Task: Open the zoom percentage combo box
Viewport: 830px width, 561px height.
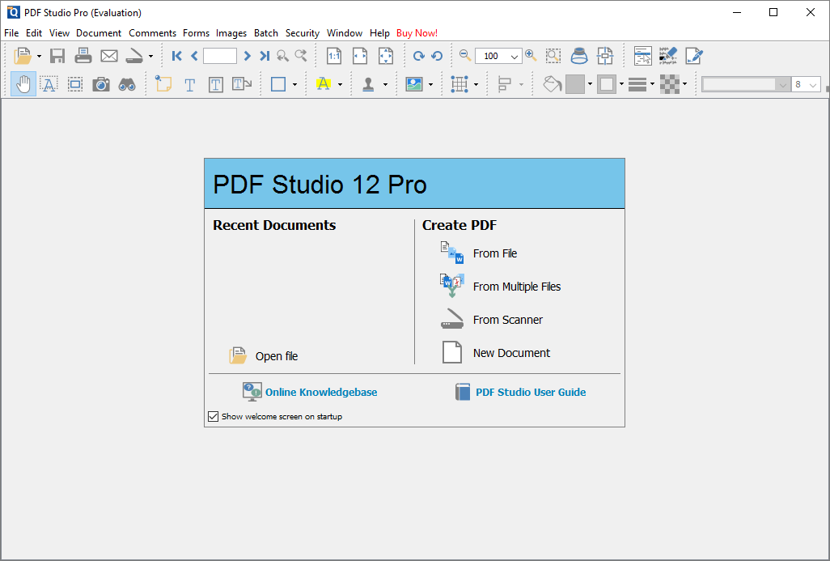Action: tap(498, 56)
